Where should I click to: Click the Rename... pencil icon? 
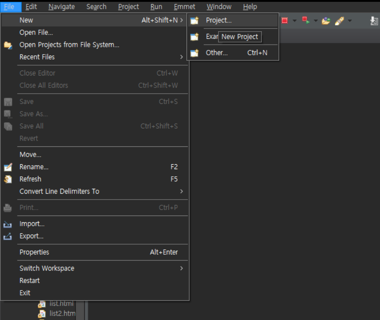click(x=8, y=167)
